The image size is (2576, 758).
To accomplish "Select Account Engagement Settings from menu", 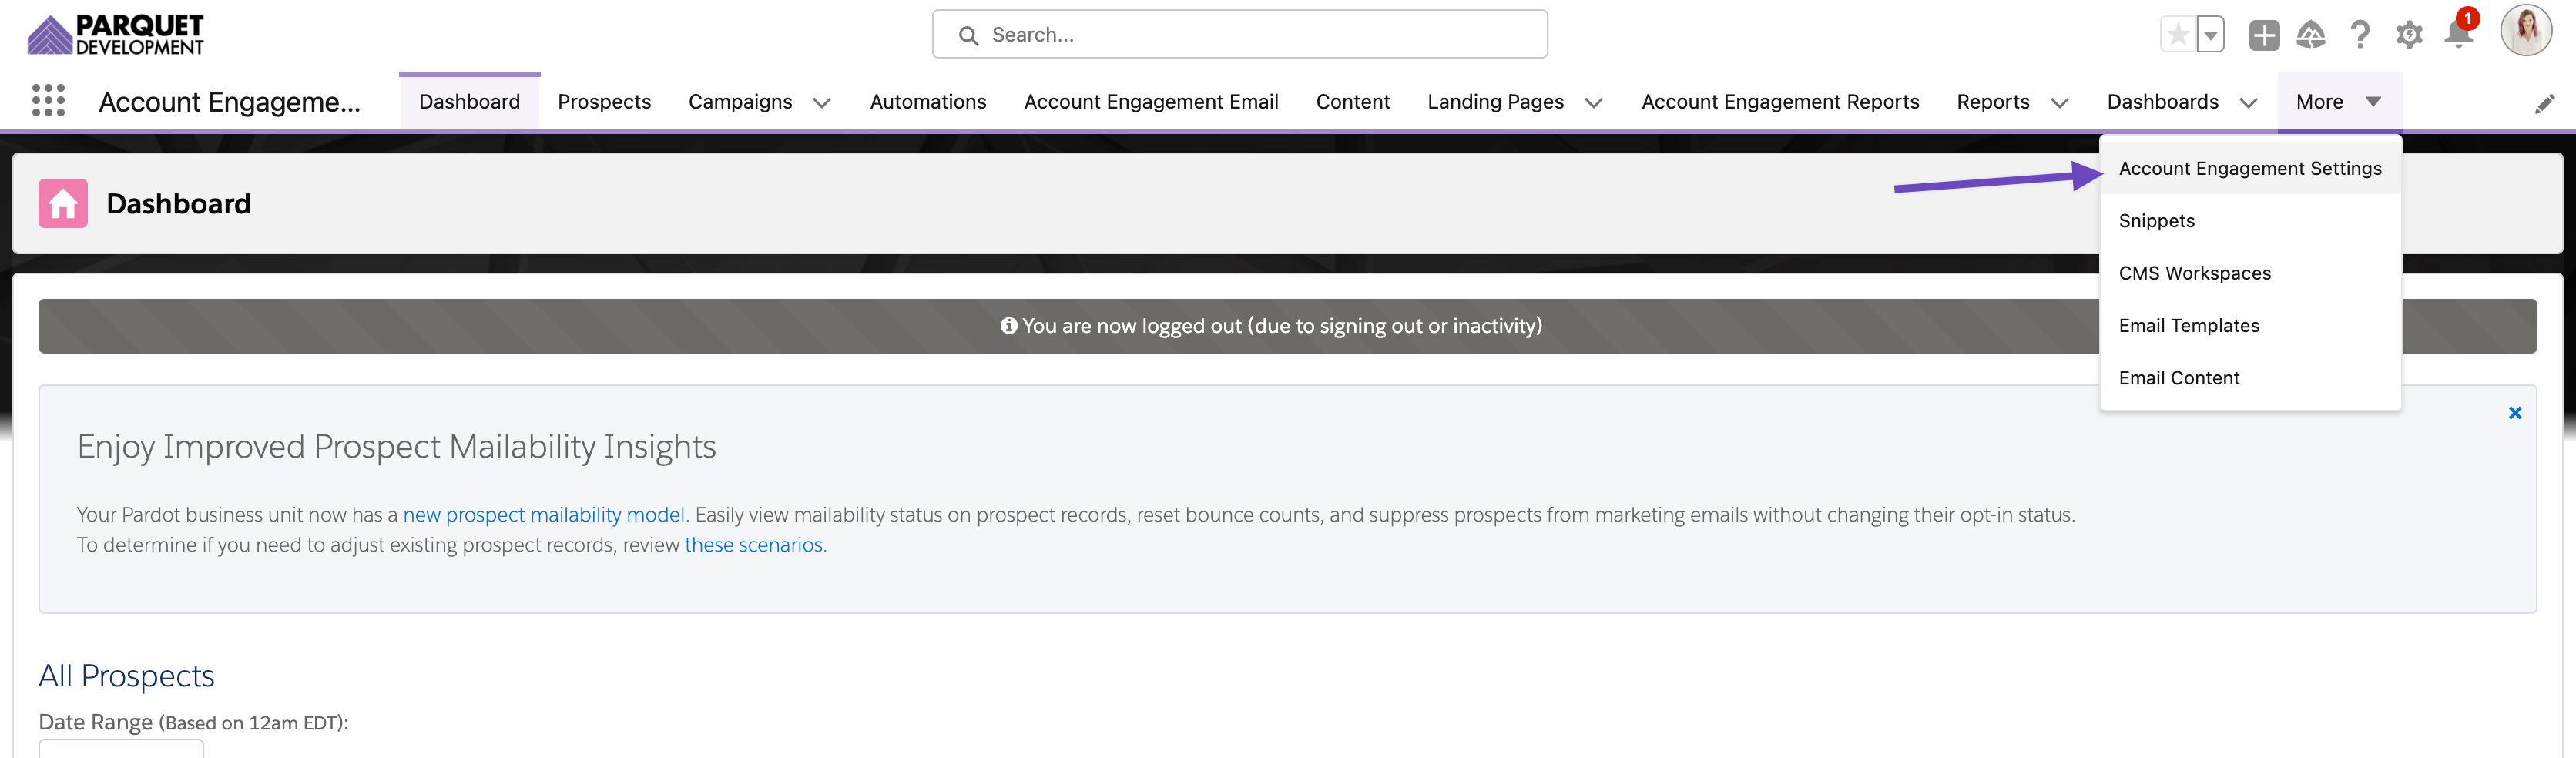I will pos(2250,169).
